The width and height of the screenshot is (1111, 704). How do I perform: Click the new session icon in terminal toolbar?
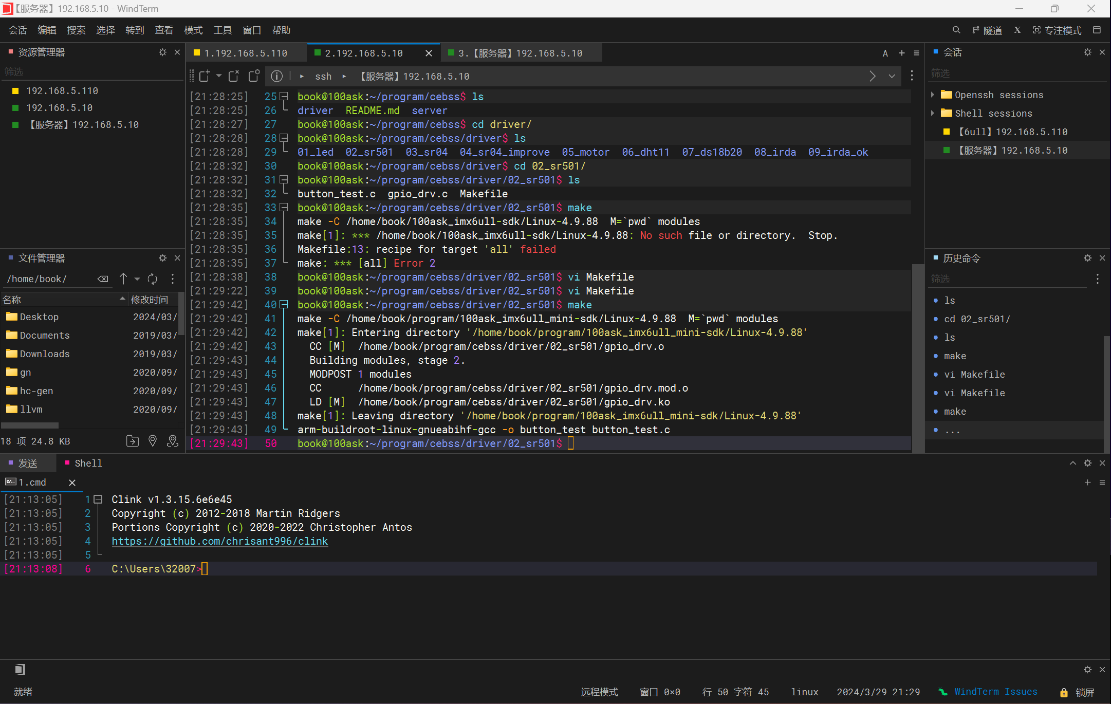205,76
